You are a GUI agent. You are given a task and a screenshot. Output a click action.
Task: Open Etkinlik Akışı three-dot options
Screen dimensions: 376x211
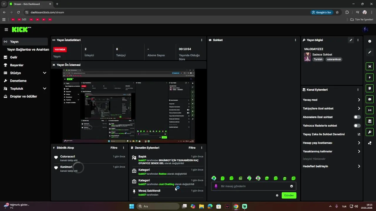click(x=123, y=148)
